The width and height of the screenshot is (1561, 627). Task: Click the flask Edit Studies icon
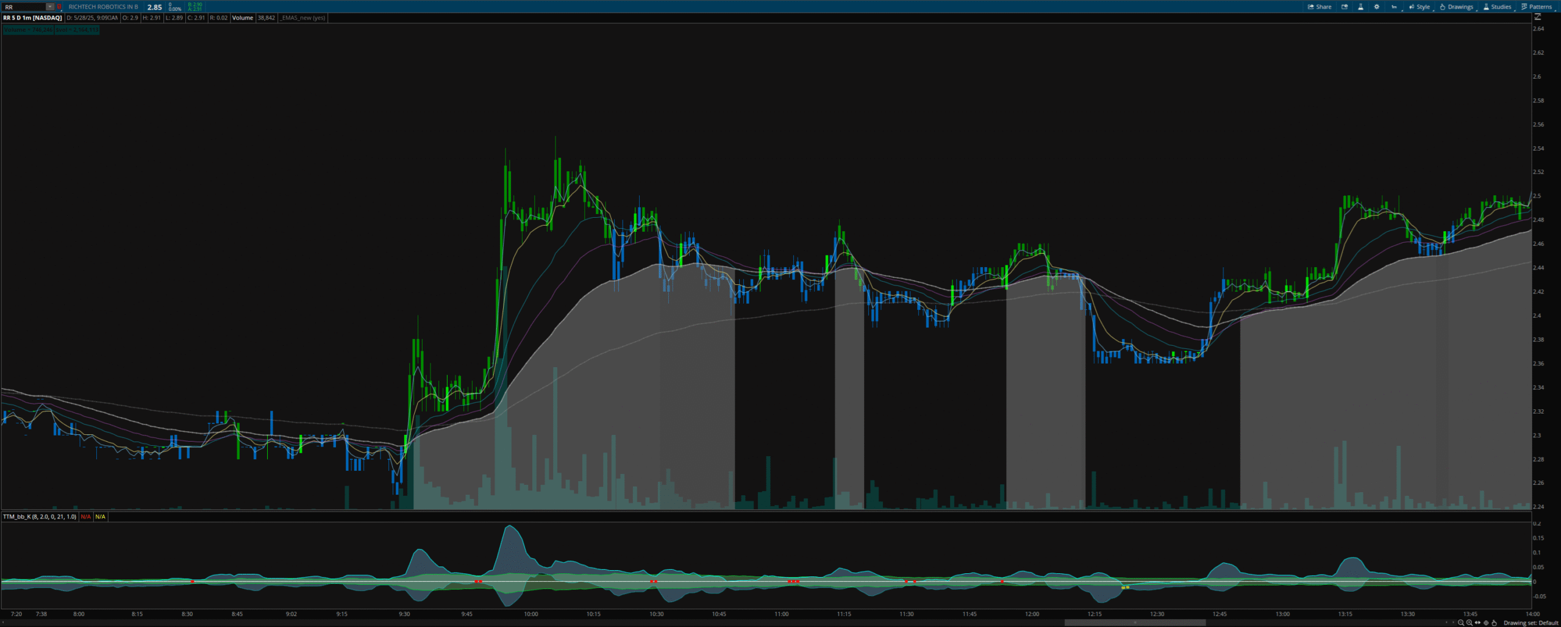(x=1360, y=7)
